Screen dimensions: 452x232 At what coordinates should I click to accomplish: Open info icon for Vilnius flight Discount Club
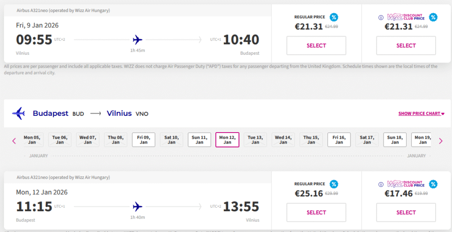click(381, 18)
